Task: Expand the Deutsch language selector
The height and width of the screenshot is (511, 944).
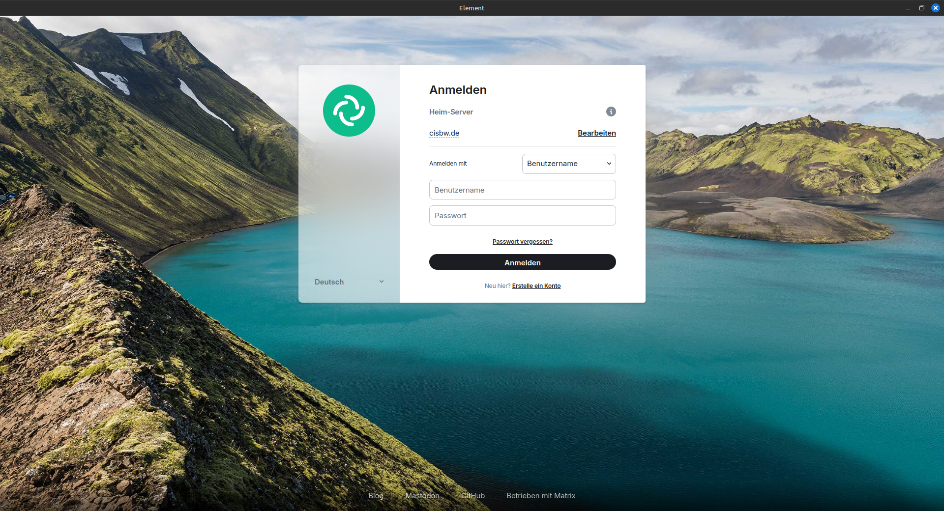Action: point(349,282)
